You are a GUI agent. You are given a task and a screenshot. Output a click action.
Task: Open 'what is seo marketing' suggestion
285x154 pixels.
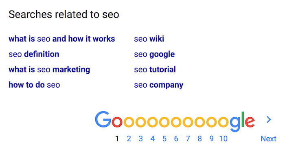(49, 70)
